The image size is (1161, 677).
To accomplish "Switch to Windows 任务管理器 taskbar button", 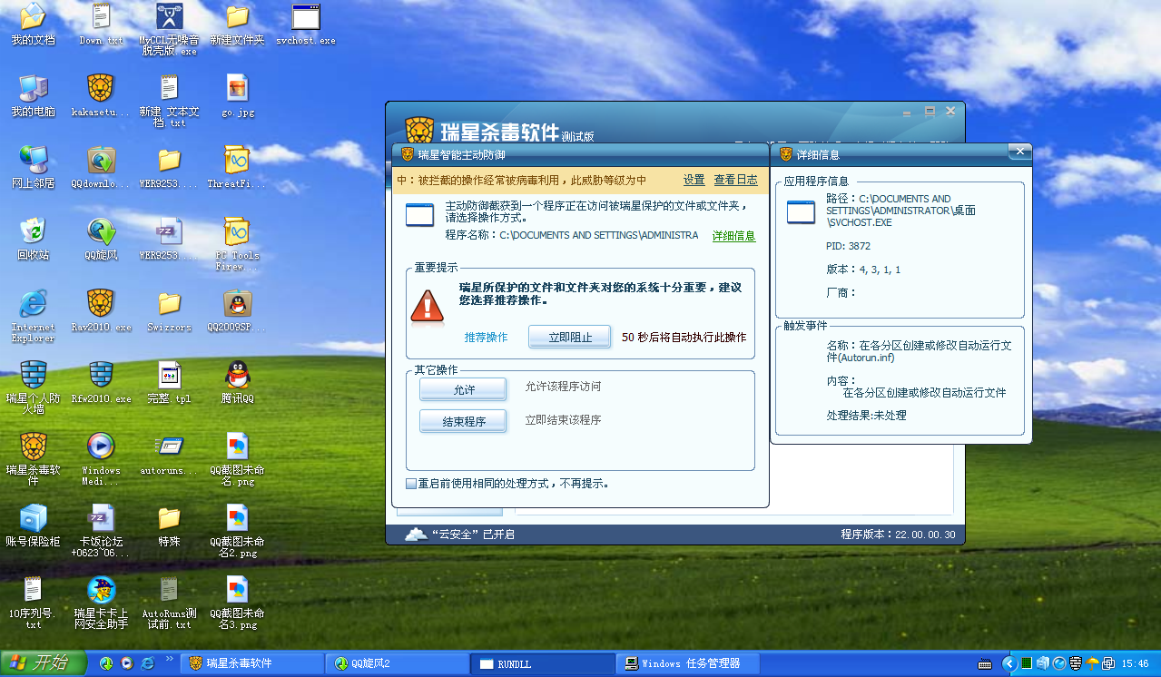I will point(688,663).
